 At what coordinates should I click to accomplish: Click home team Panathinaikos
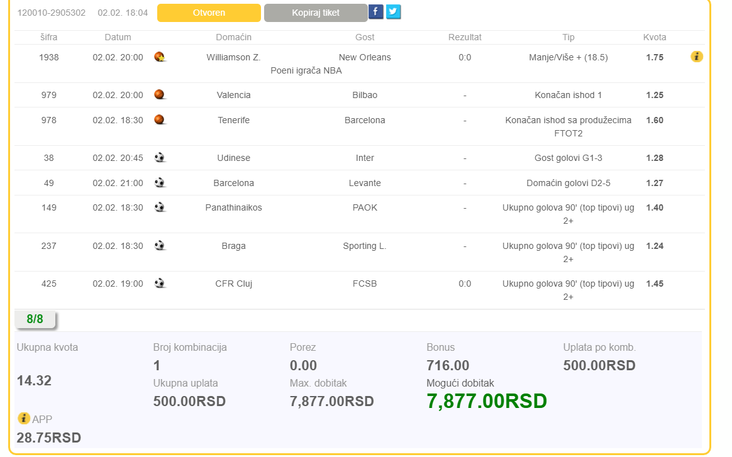click(233, 207)
